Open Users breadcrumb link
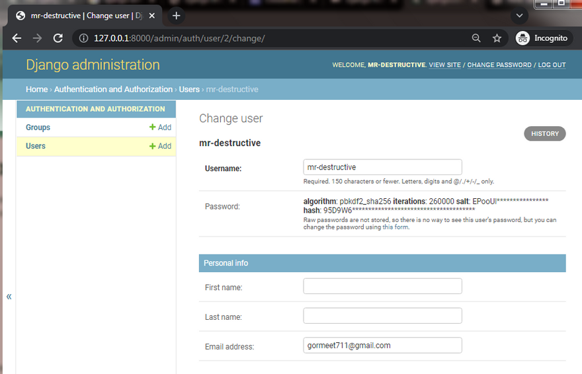The image size is (582, 374). pyautogui.click(x=189, y=89)
